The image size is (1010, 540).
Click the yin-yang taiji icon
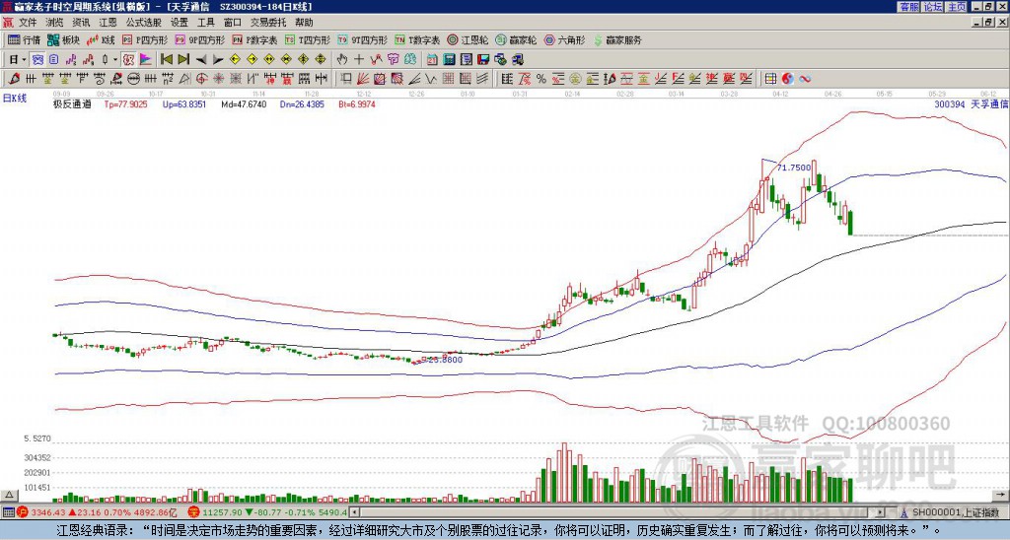pyautogui.click(x=787, y=79)
